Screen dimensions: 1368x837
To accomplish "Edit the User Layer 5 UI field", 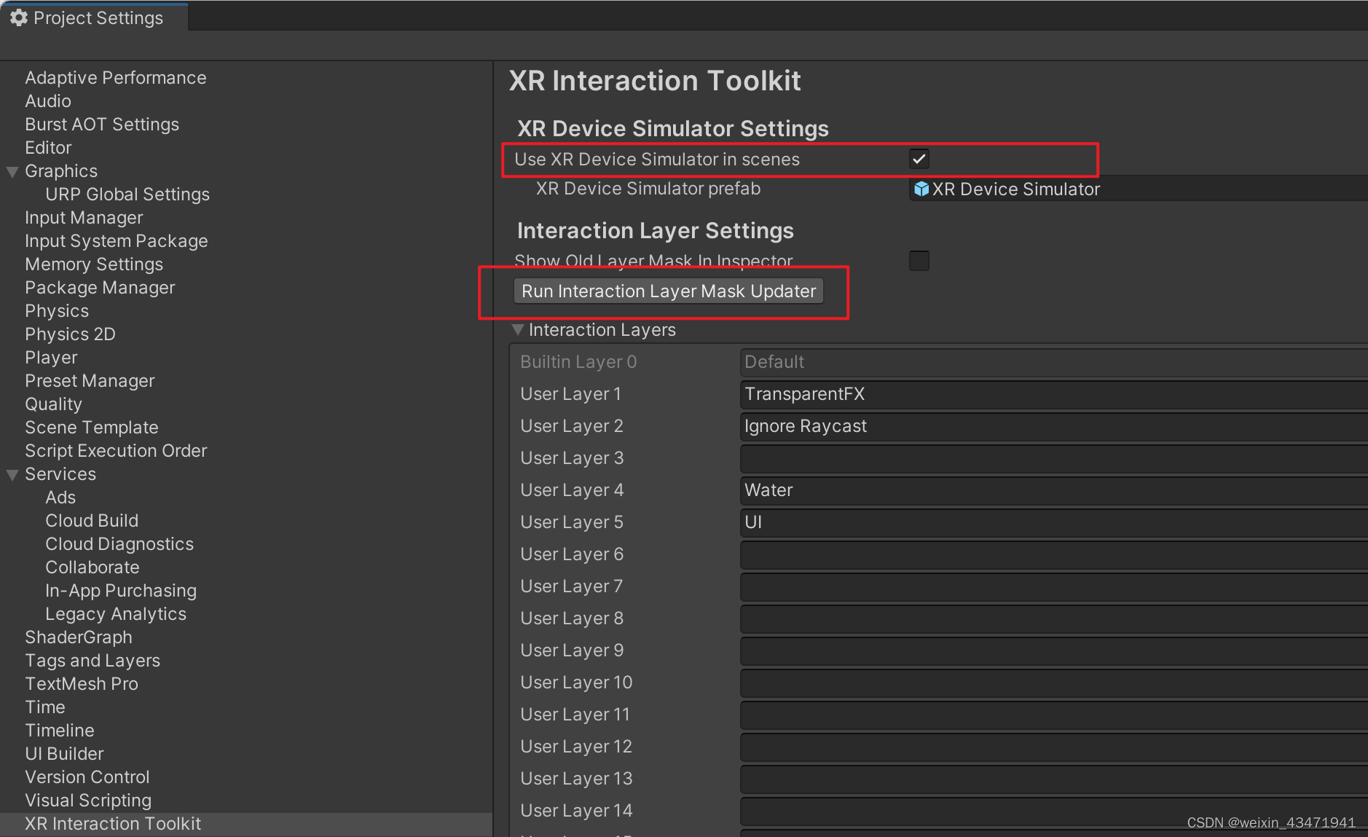I will (x=1054, y=522).
